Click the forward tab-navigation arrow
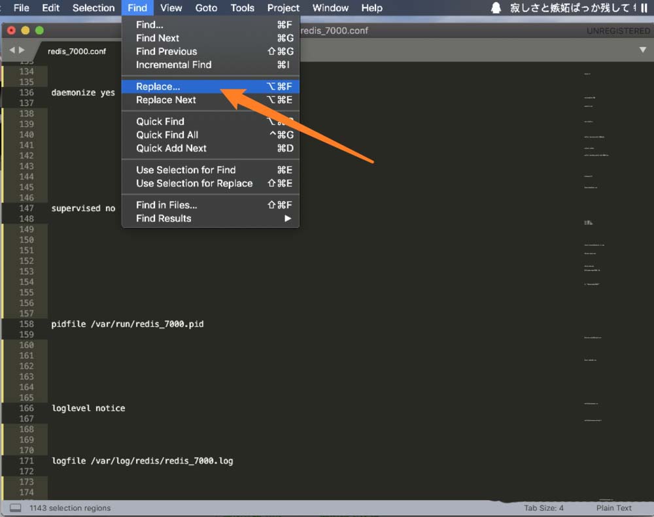The height and width of the screenshot is (517, 654). (22, 50)
